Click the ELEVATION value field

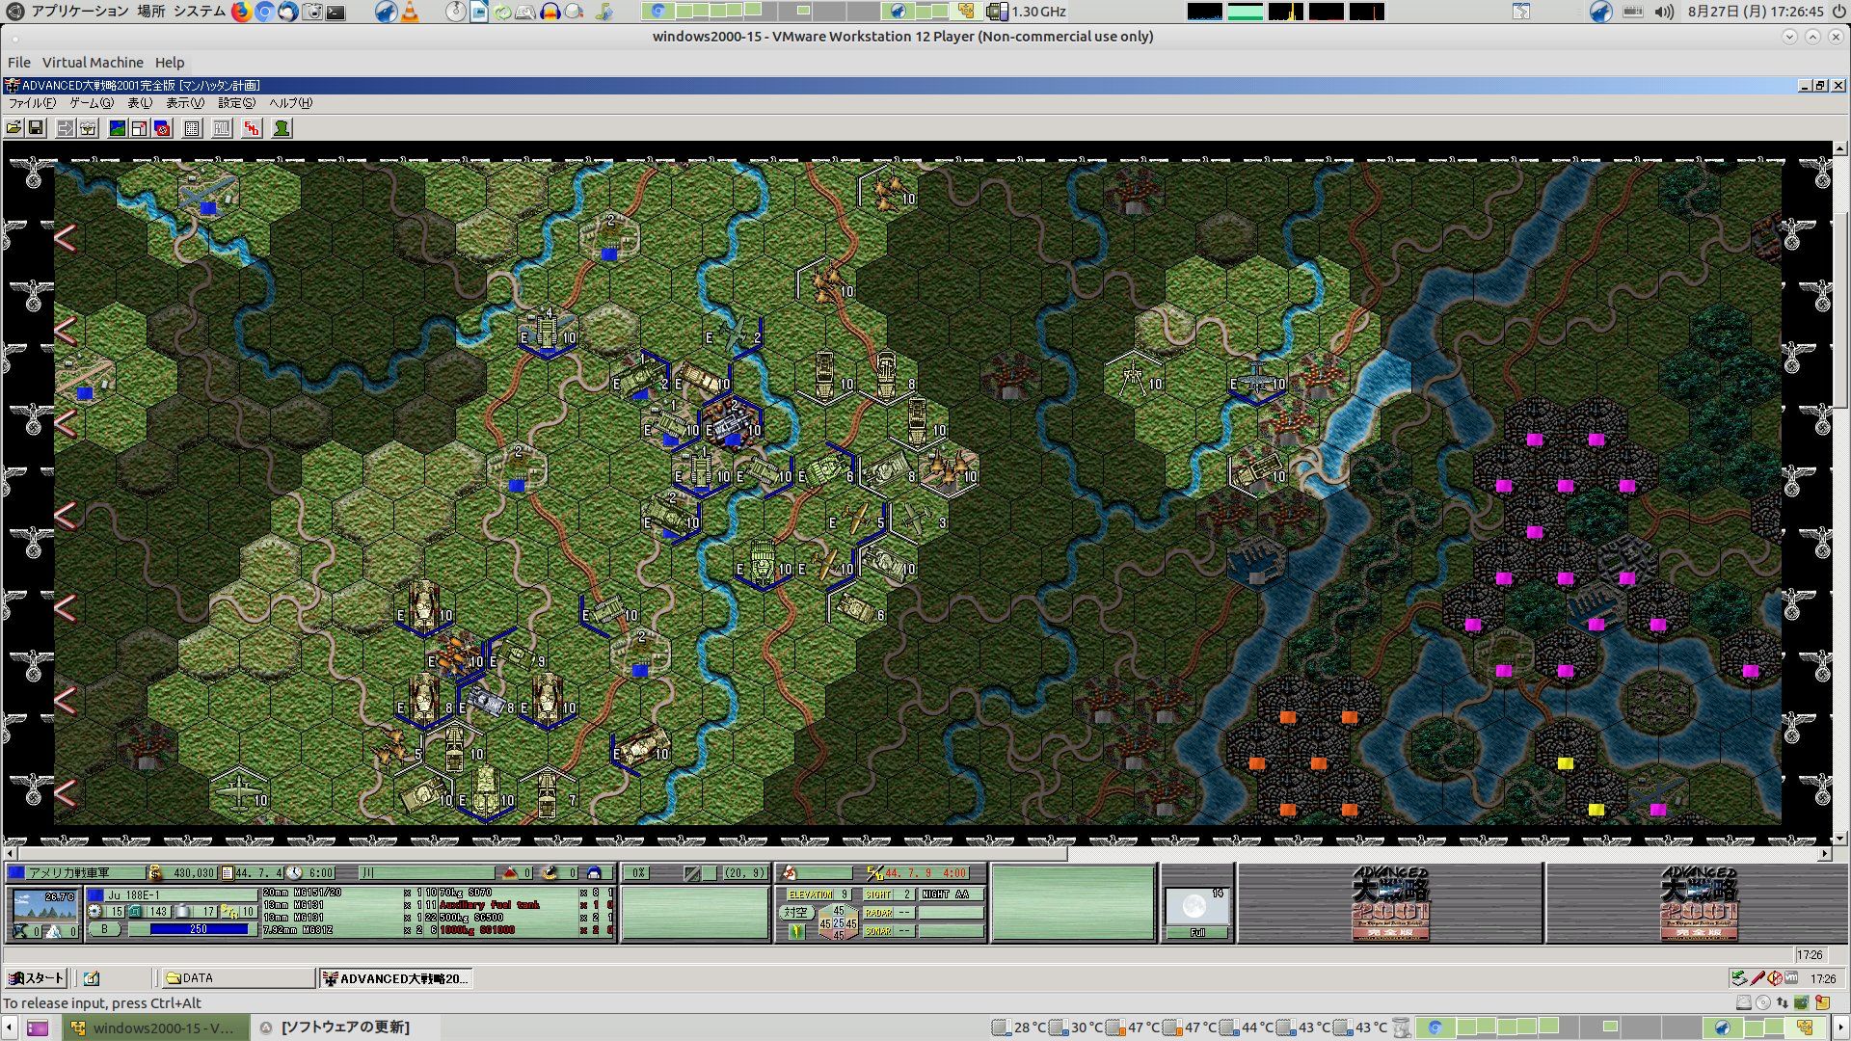[x=845, y=894]
